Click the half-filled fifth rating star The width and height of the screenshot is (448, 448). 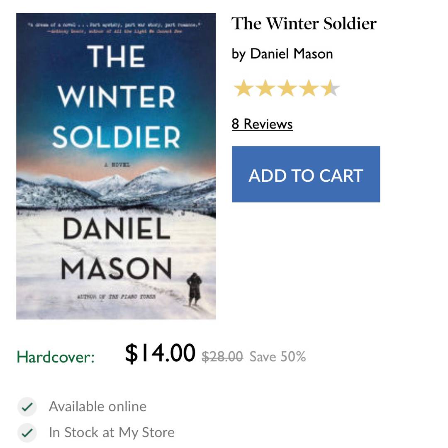point(330,89)
